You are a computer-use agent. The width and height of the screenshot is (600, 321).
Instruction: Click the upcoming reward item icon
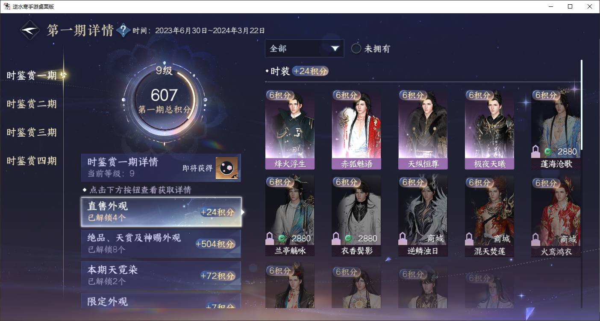coord(226,168)
